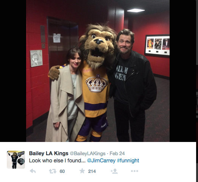
Task: View the 60 retweets count
Action: point(62,171)
